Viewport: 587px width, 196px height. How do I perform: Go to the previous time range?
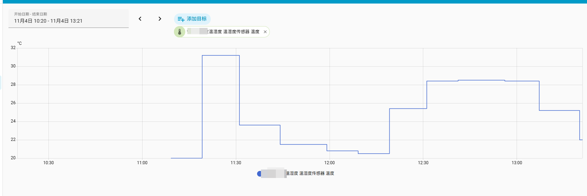140,19
